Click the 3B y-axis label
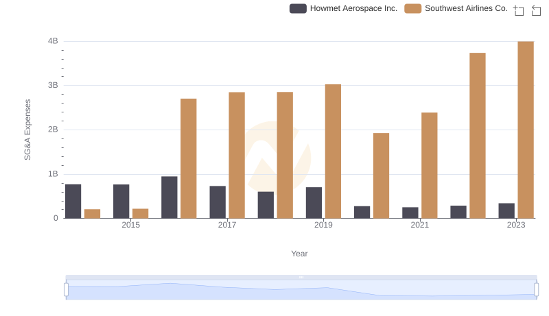 click(x=53, y=85)
